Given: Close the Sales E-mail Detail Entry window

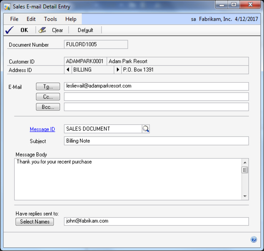Looking at the screenshot, I should click(250, 5).
